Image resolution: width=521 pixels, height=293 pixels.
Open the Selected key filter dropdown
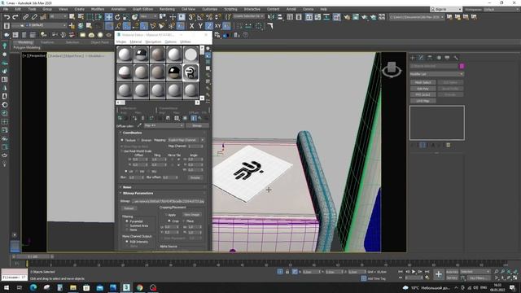pyautogui.click(x=475, y=272)
